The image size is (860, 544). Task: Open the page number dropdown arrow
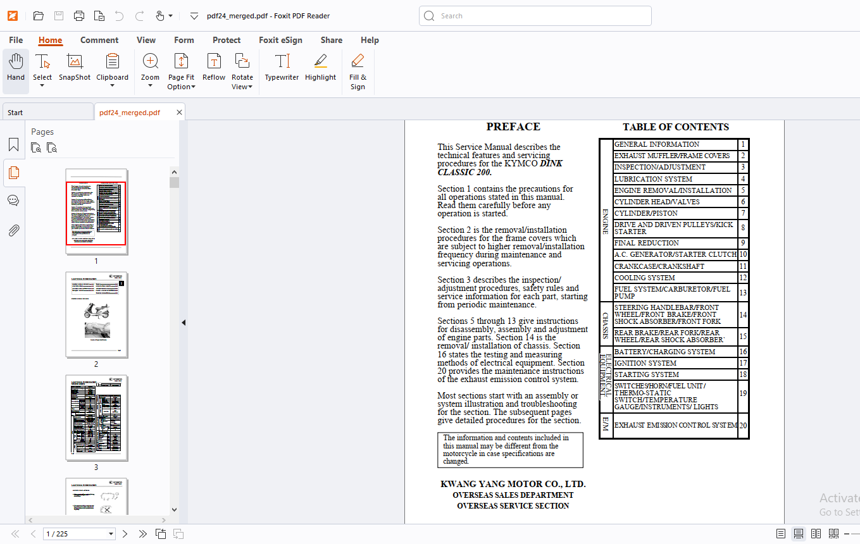(x=111, y=534)
